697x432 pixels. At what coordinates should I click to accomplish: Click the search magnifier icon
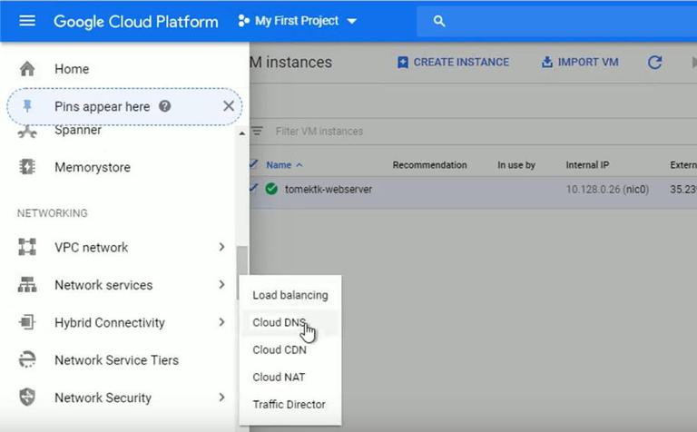pyautogui.click(x=438, y=21)
